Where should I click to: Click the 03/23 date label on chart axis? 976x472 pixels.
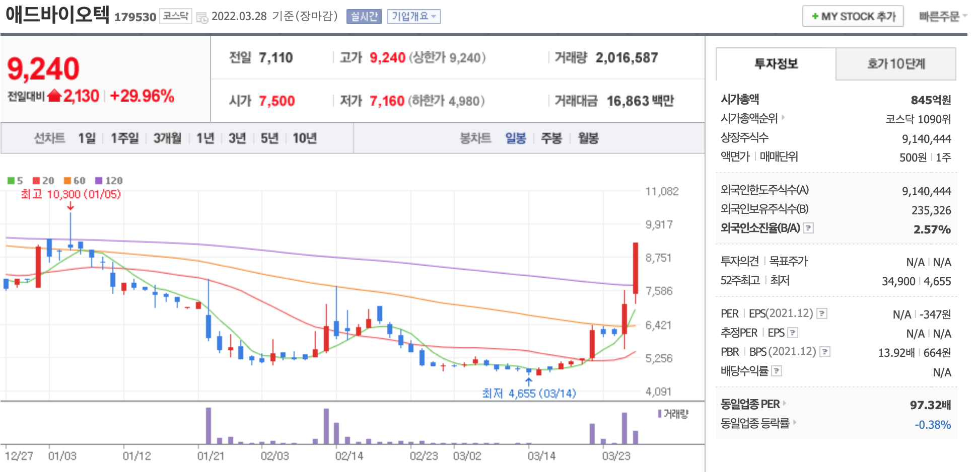coord(616,456)
